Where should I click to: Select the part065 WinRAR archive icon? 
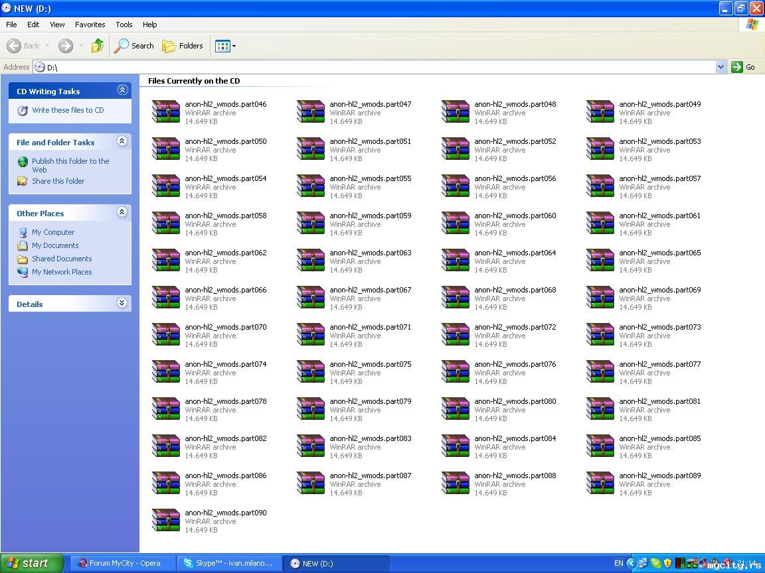tap(600, 260)
